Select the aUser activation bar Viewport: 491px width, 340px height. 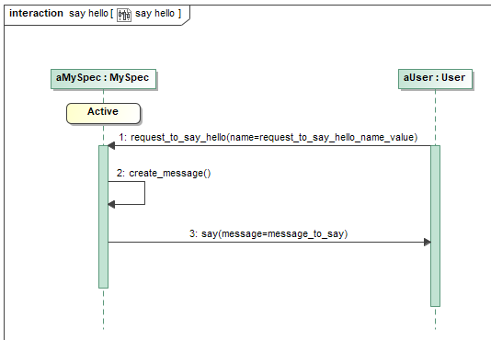[435, 226]
